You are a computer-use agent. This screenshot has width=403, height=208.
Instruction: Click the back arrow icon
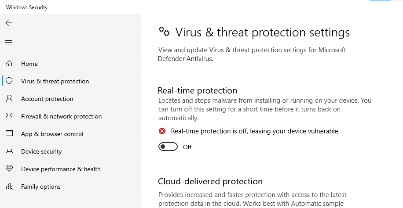pos(9,23)
